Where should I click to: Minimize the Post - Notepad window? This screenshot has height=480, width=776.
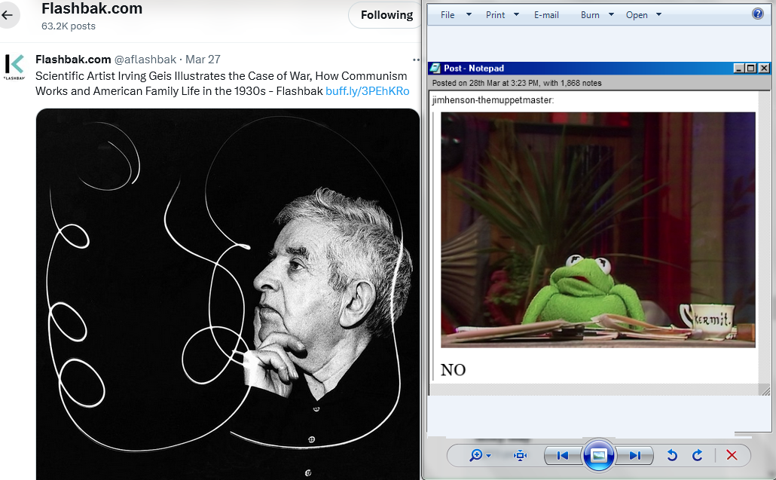[739, 69]
